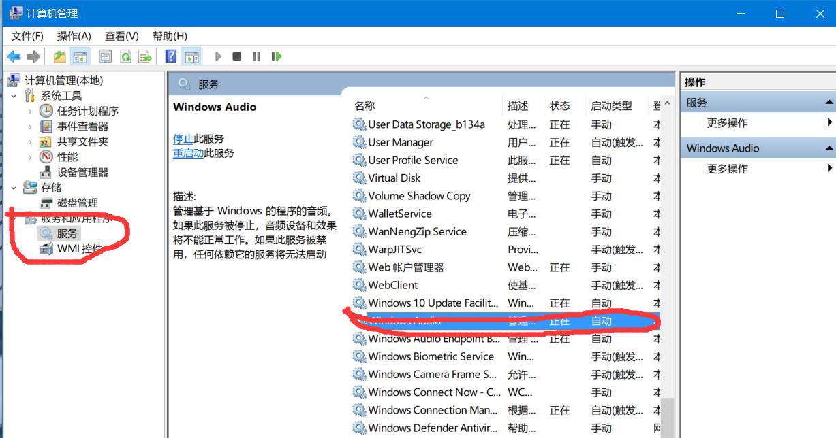This screenshot has height=438, width=836.
Task: Sort services by clicking the 名称 column header
Action: [x=365, y=105]
